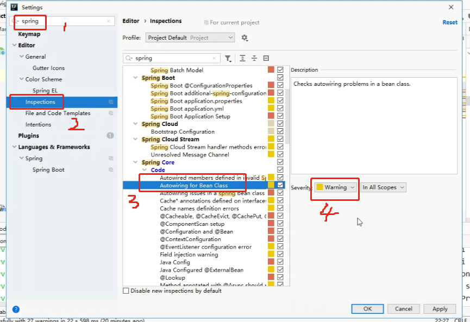
Task: Click the Reset link
Action: pos(450,22)
